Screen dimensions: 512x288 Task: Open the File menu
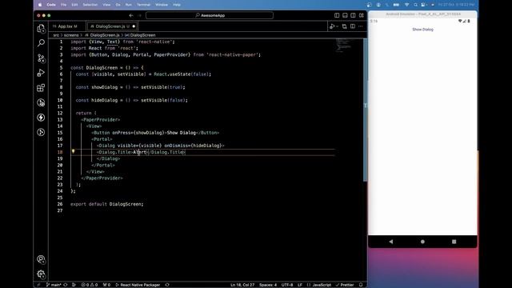[x=63, y=5]
